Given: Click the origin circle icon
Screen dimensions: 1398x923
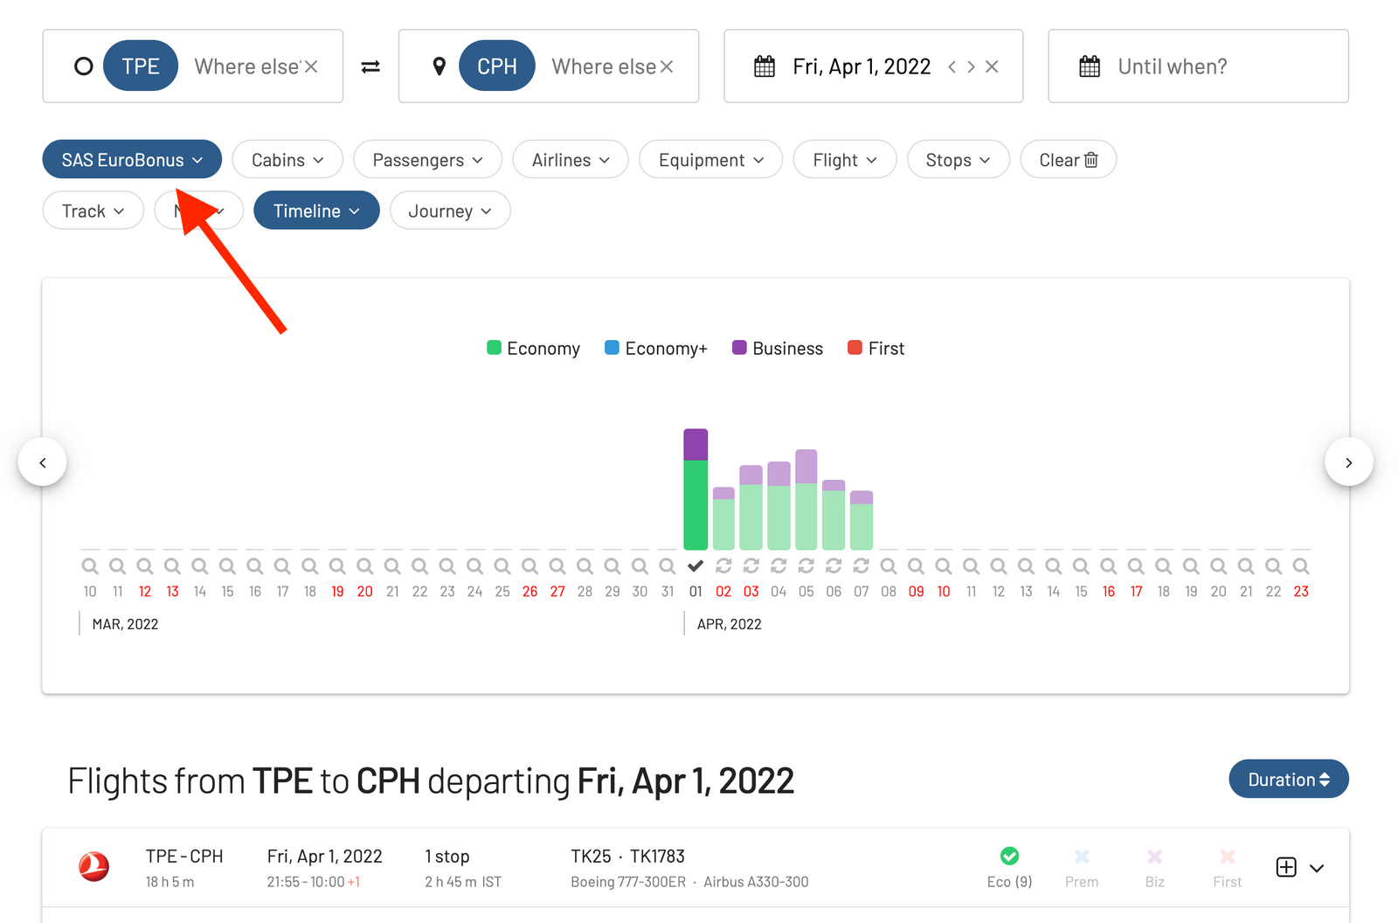Looking at the screenshot, I should [x=84, y=66].
